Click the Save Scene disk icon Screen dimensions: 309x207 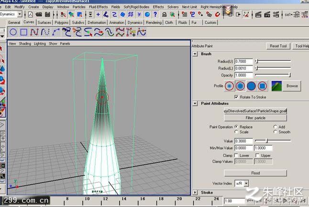pyautogui.click(x=47, y=14)
